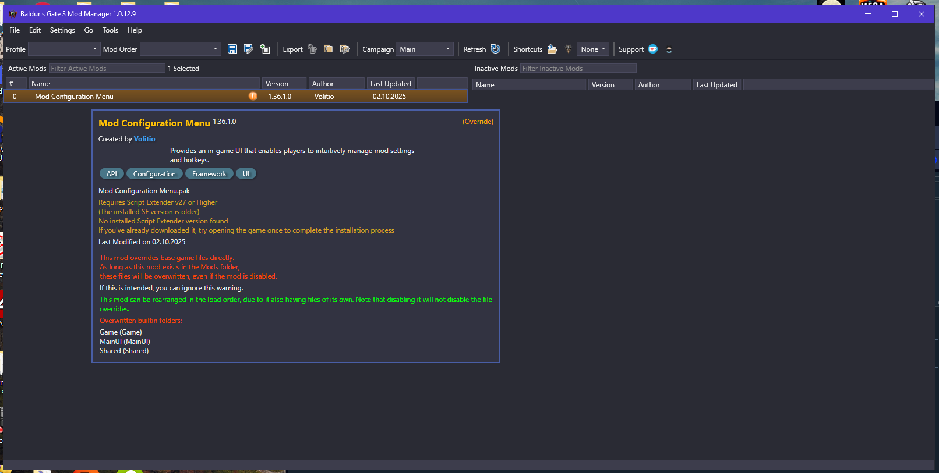Click the Configuration tag
Viewport: 939px width, 473px height.
(x=154, y=173)
